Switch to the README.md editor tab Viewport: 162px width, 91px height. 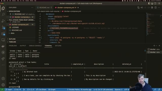click(45, 8)
